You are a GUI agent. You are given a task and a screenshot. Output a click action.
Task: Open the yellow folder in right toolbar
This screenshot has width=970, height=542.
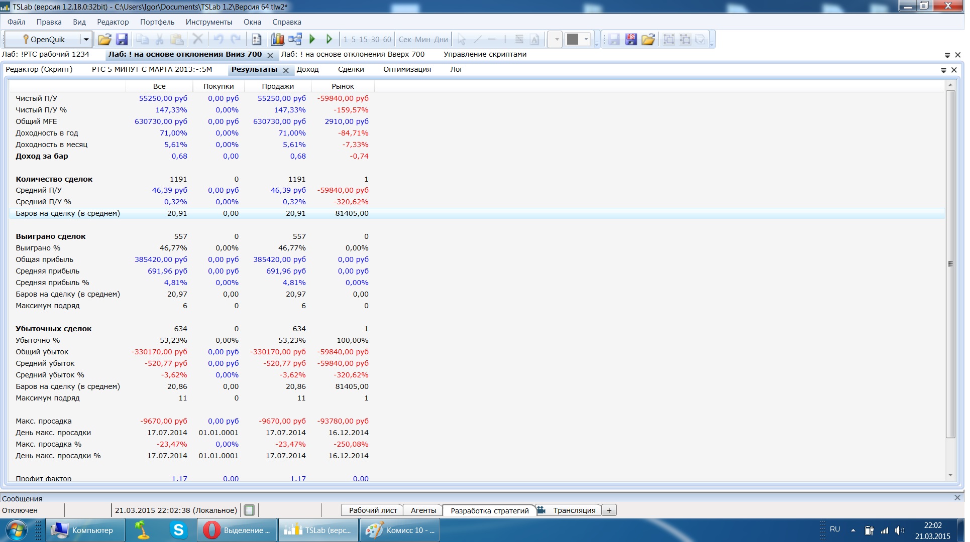[648, 39]
